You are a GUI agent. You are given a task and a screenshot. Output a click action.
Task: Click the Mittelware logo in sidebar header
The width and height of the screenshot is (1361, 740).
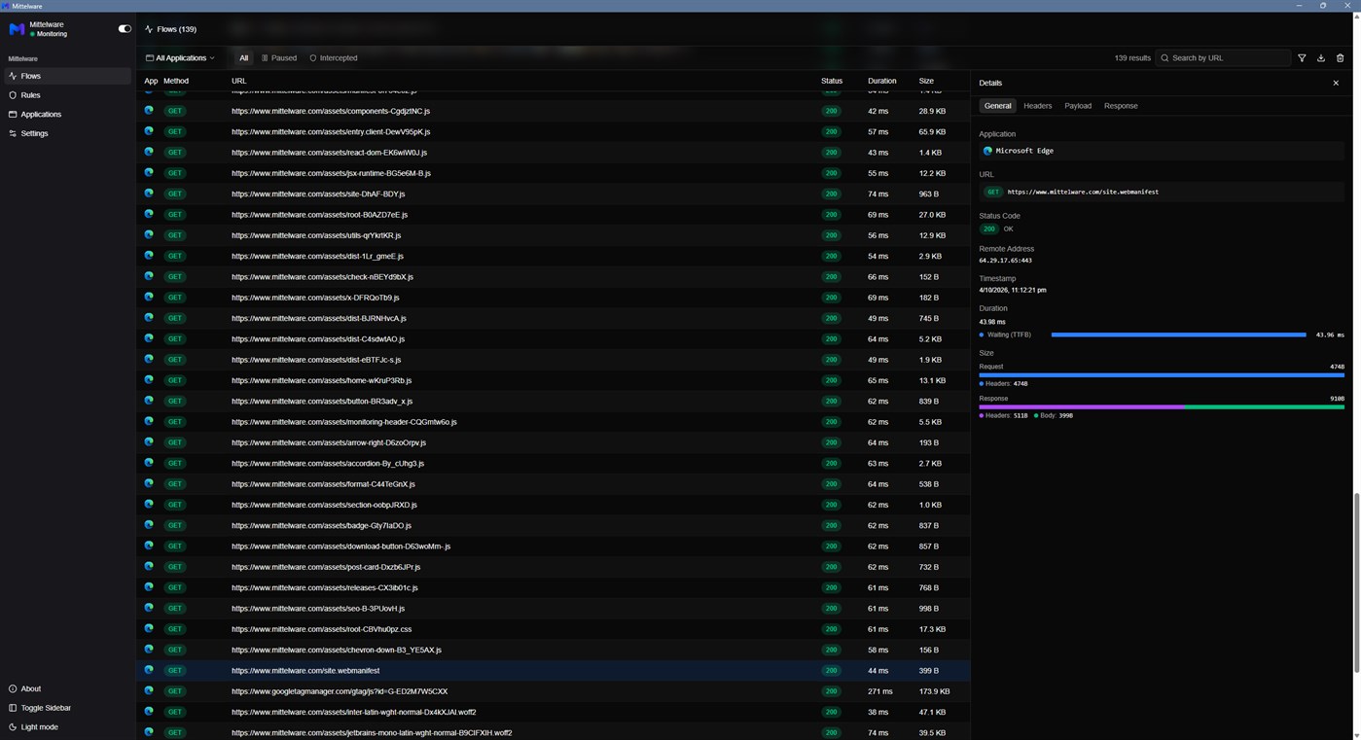click(x=17, y=29)
